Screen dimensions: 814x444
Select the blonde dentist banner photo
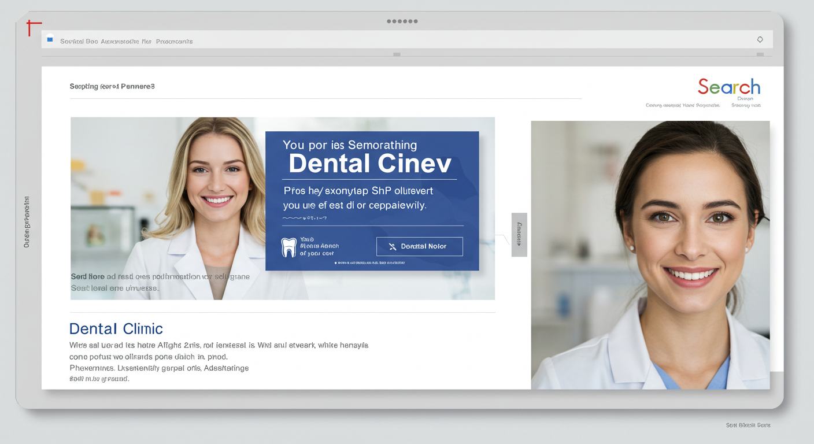(168, 208)
